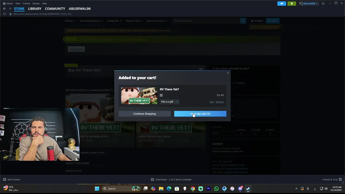Click the Big Picture mode monitor icon
Screen dimensions: 345x194
pyautogui.click(x=323, y=4)
